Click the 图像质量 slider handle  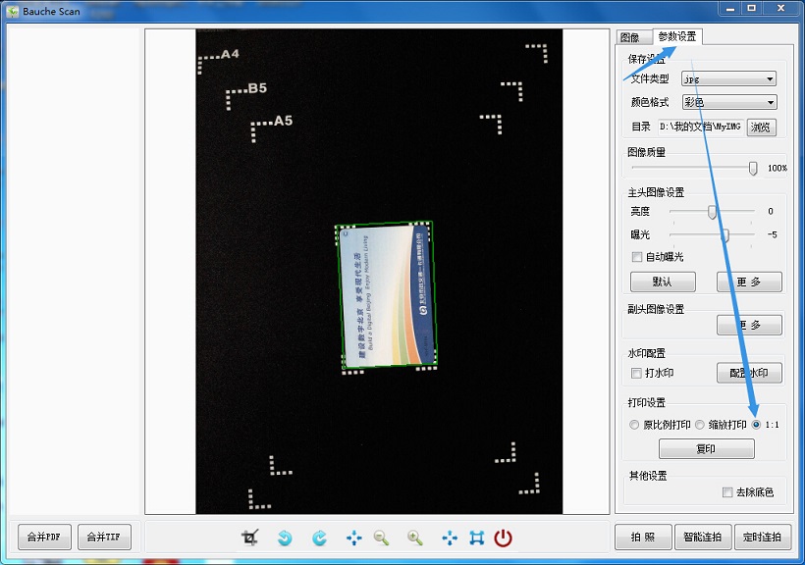point(753,168)
